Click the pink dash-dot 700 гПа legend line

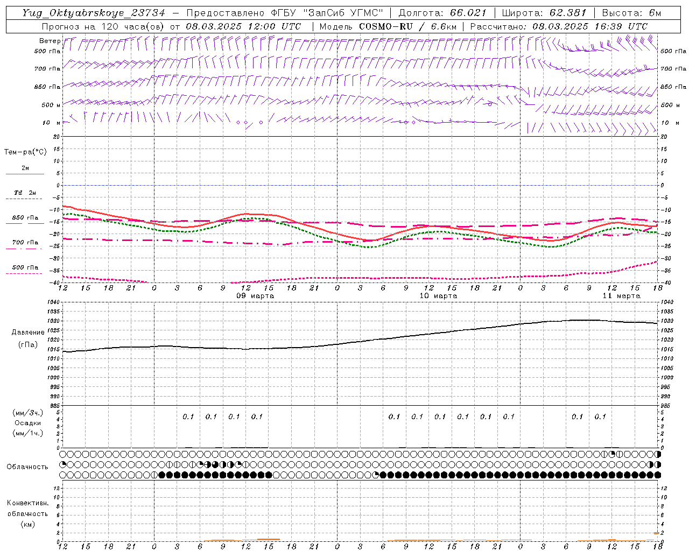pos(25,249)
